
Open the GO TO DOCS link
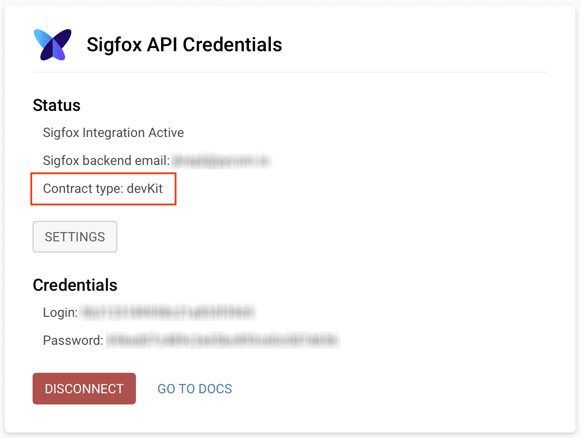194,388
